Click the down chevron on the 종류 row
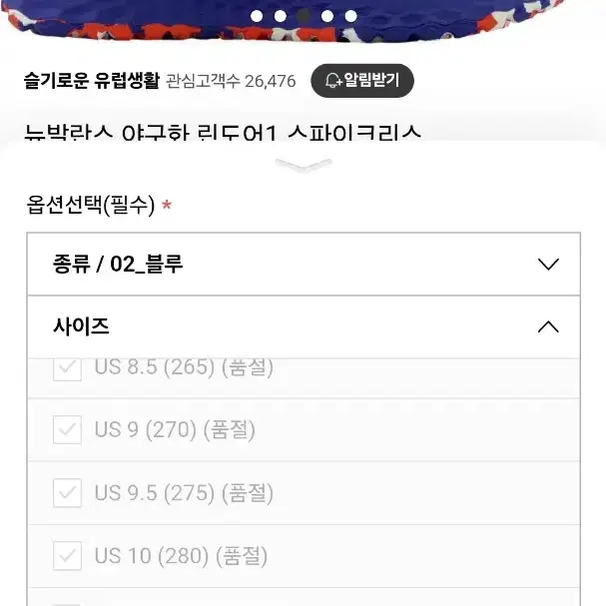 click(548, 265)
